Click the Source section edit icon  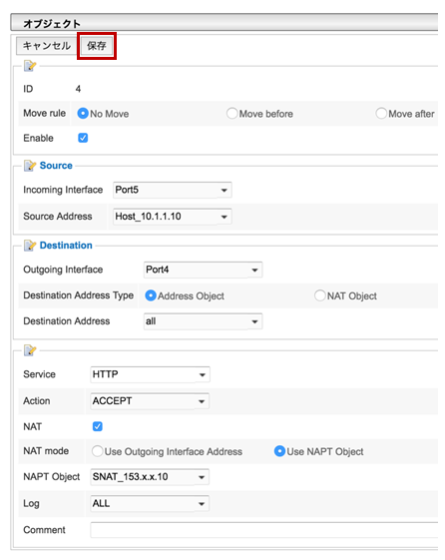(x=30, y=166)
